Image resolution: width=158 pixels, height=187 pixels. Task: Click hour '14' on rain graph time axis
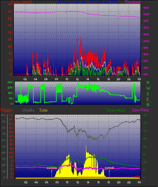pyautogui.click(x=88, y=182)
